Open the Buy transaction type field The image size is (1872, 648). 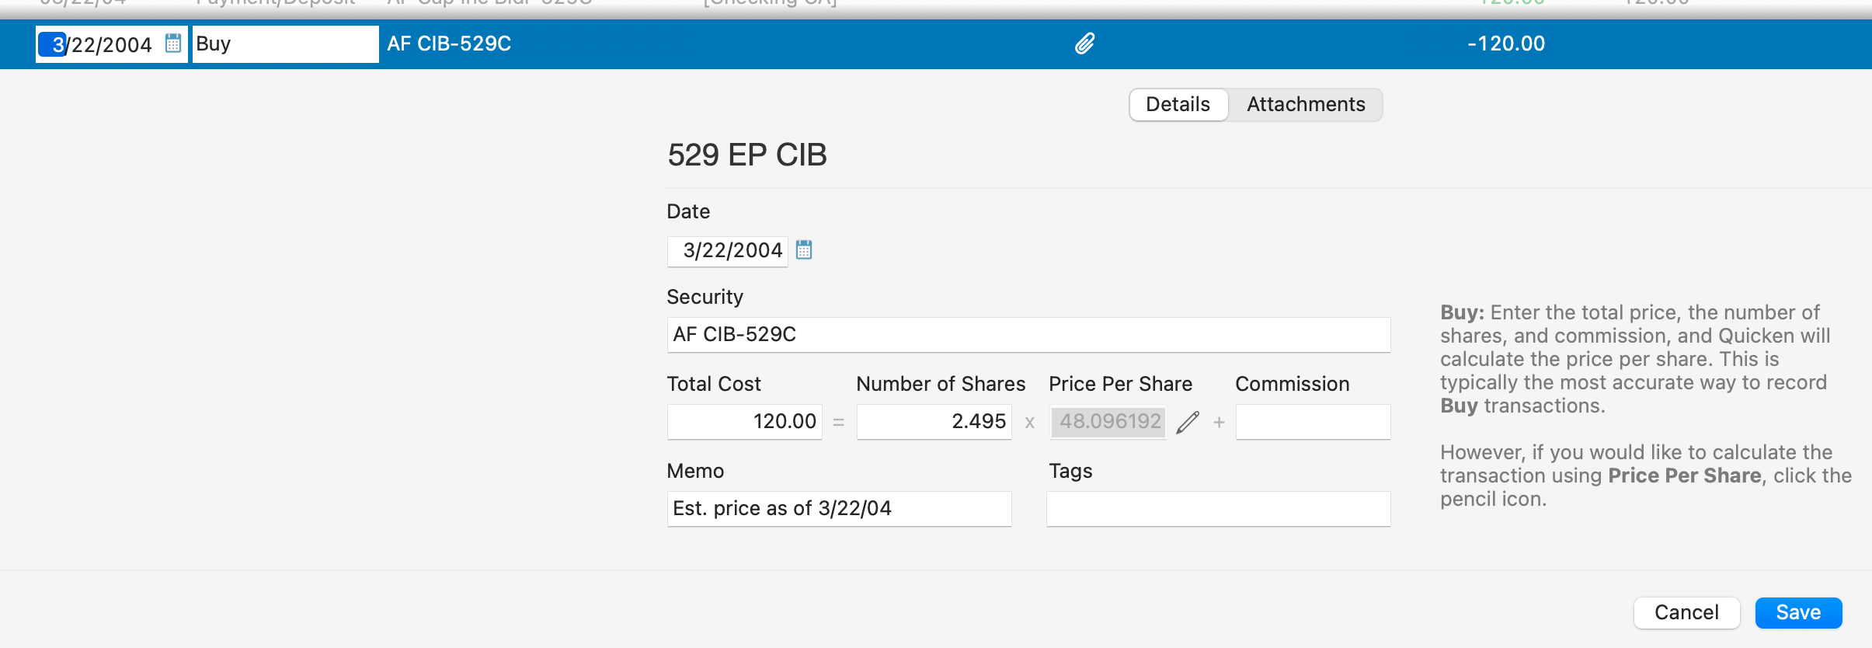click(284, 44)
